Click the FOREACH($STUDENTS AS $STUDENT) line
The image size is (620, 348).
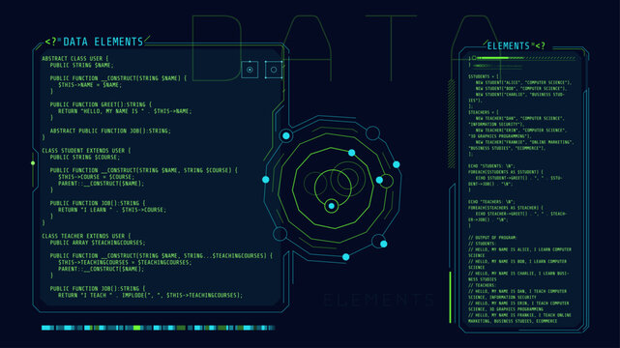tap(506, 172)
